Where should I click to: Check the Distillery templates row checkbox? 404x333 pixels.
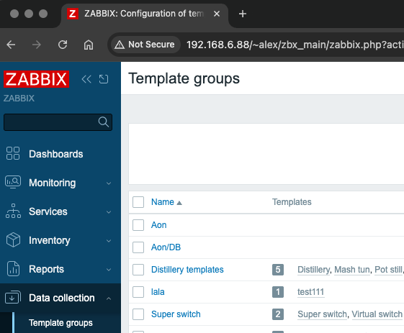coord(138,270)
